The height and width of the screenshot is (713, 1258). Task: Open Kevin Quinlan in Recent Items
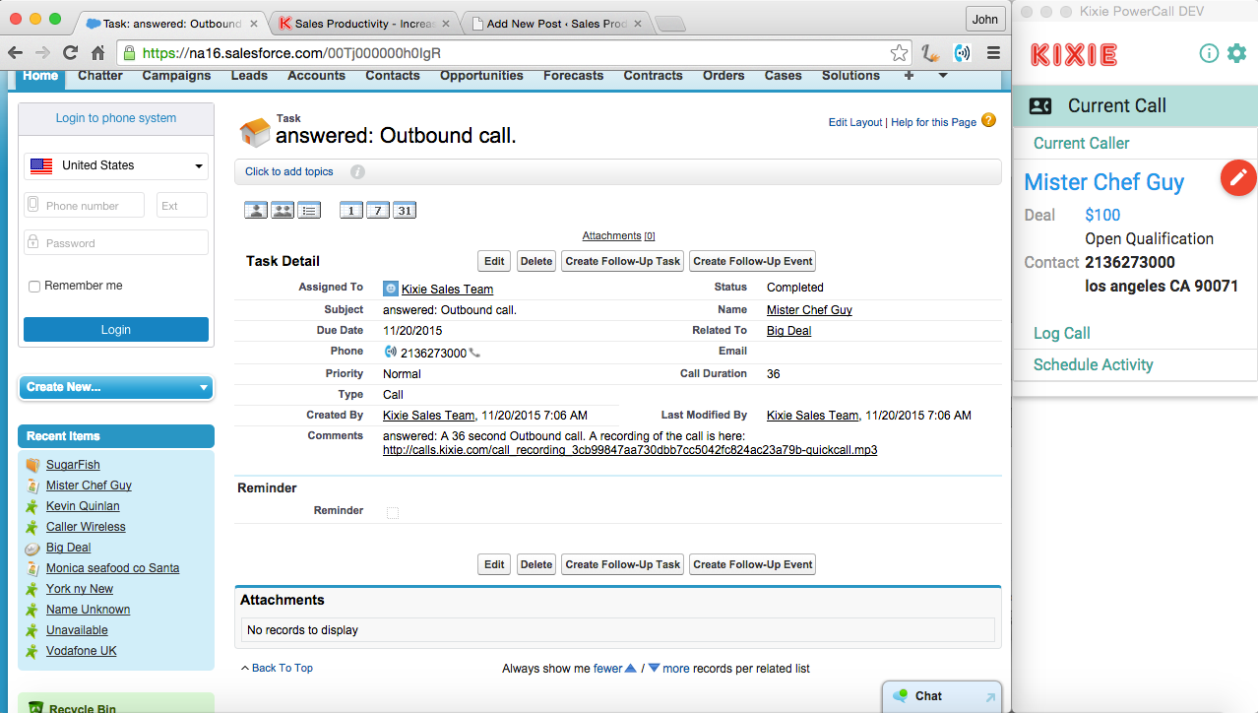coord(83,506)
